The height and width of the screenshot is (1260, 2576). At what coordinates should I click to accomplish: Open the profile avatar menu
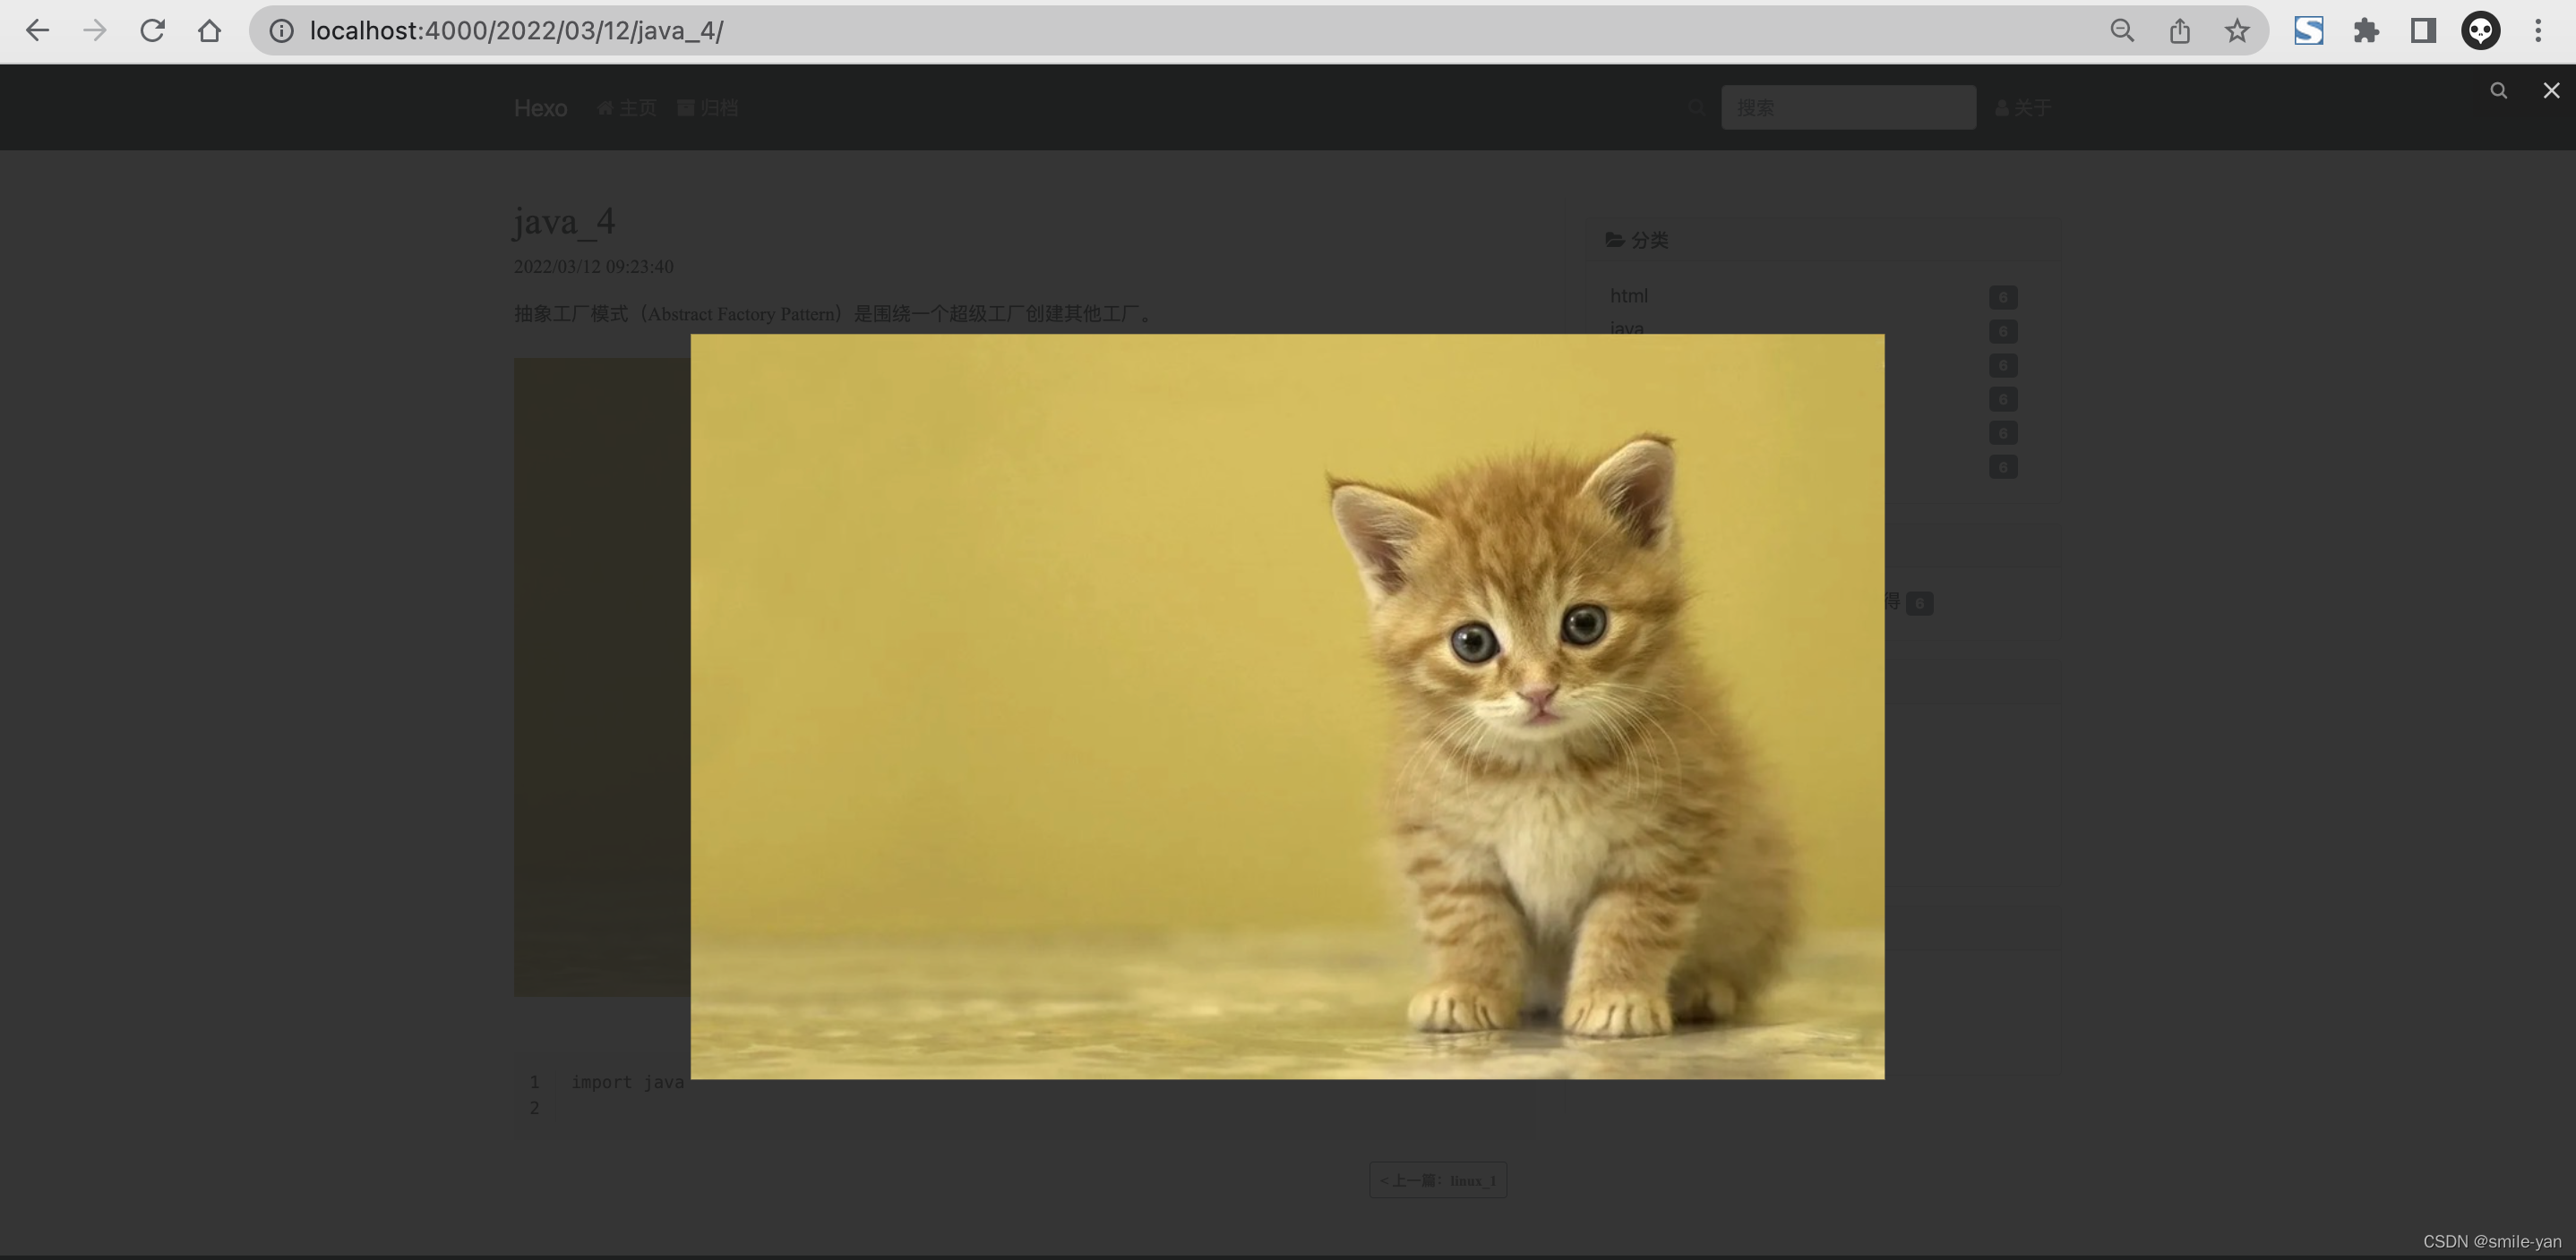(2480, 31)
